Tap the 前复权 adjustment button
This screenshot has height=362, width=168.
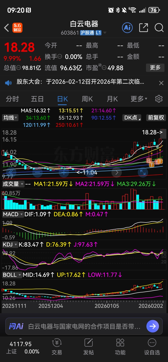tap(156, 118)
